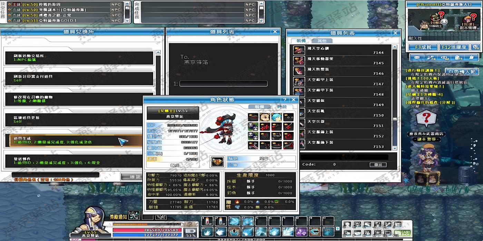Select the 天空鎧甲上裝 item icon
This screenshot has width=483, height=241.
click(299, 82)
